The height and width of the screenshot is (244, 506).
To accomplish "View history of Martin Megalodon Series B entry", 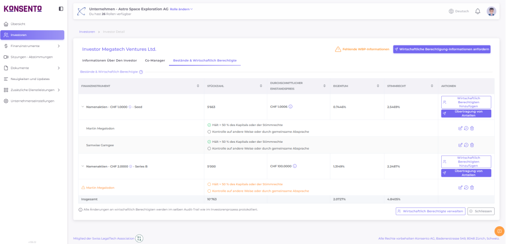I will coord(466,188).
